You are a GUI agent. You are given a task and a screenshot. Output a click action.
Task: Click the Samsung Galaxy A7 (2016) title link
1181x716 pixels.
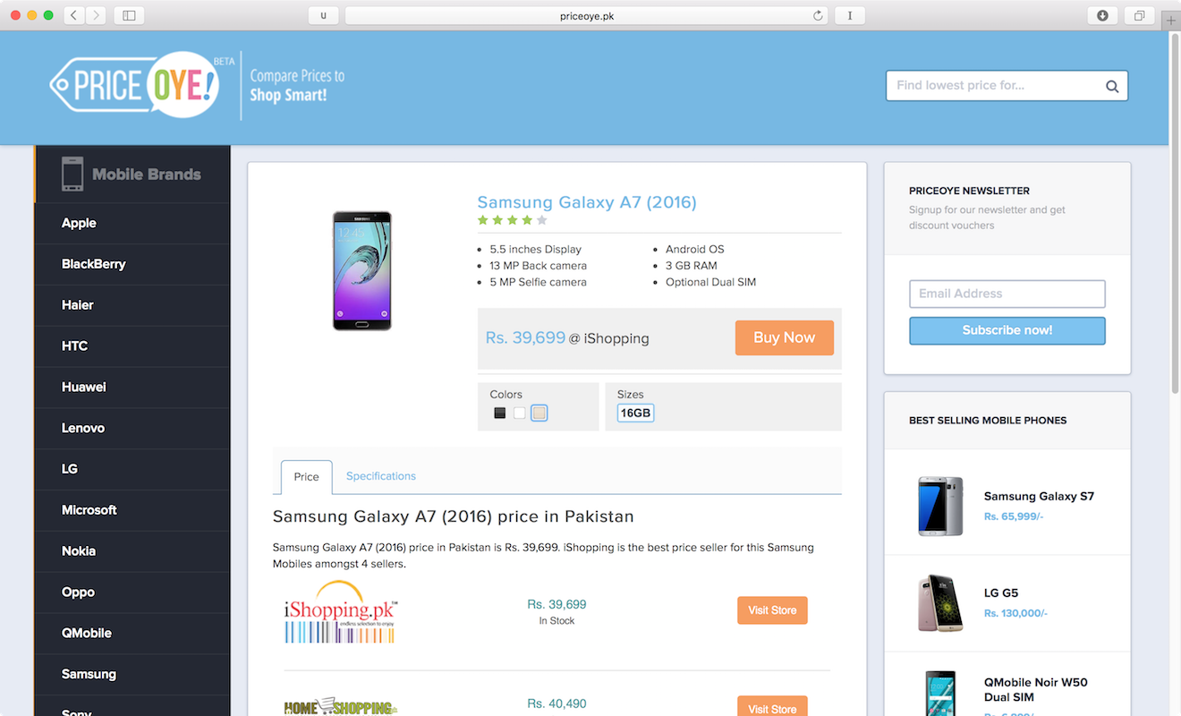[587, 202]
